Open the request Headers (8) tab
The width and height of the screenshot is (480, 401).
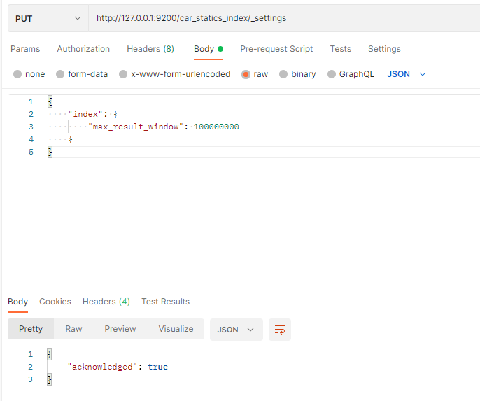[150, 49]
